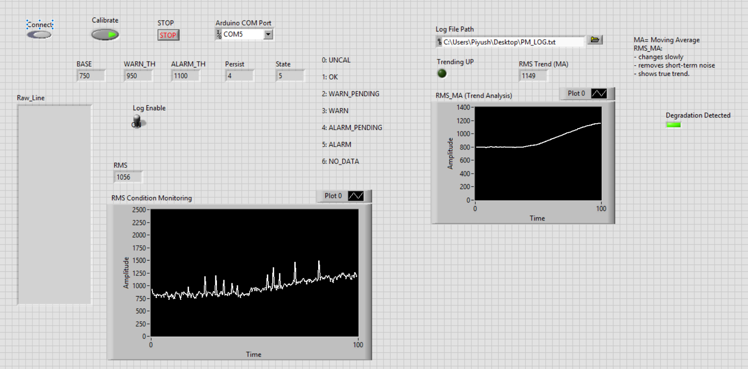Click the '6: NO_DATA' state label
Image resolution: width=748 pixels, height=369 pixels.
click(340, 162)
